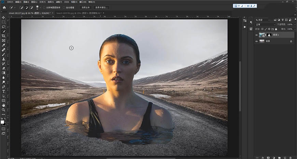
Task: Toggle filter for adjustment layers
Action: click(x=279, y=20)
